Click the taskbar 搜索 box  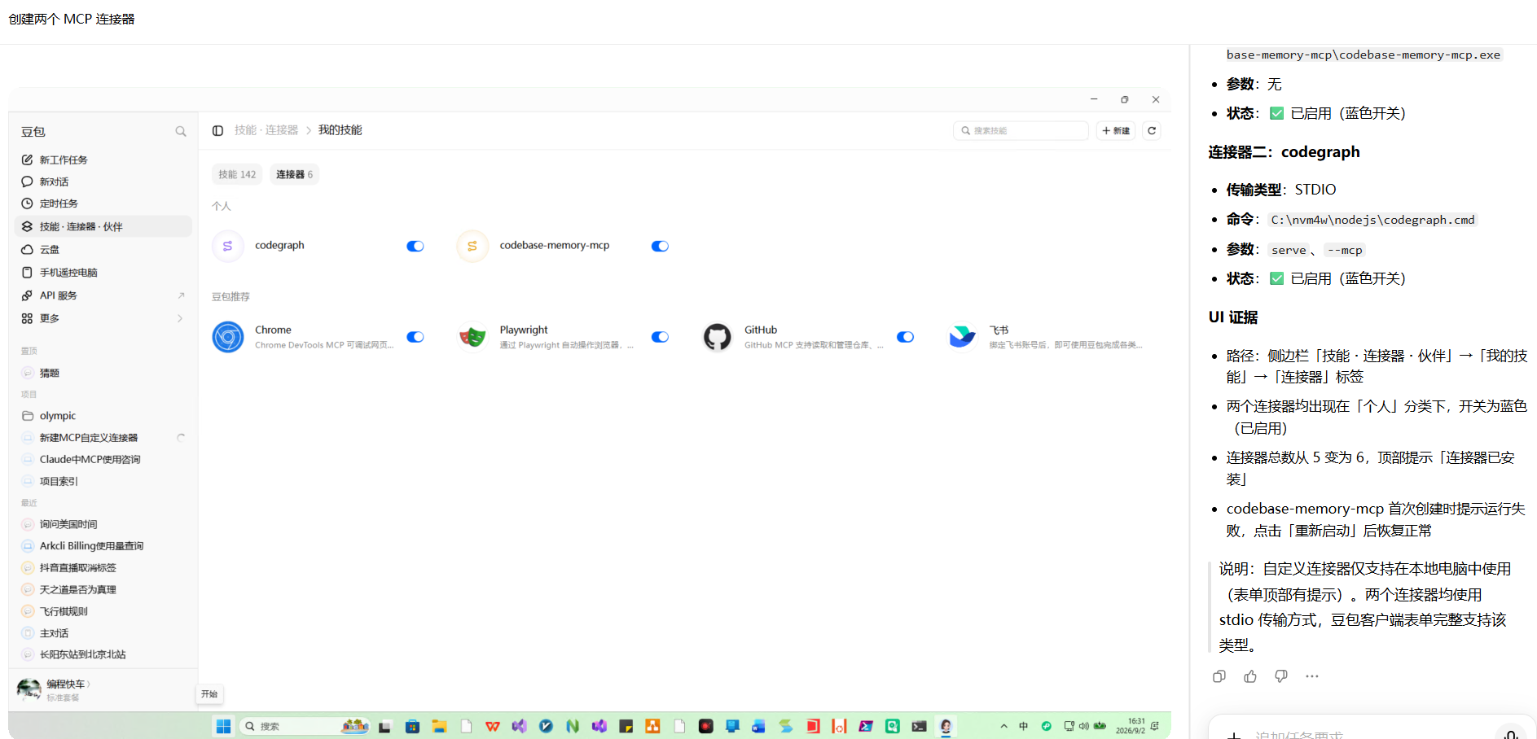tap(305, 726)
